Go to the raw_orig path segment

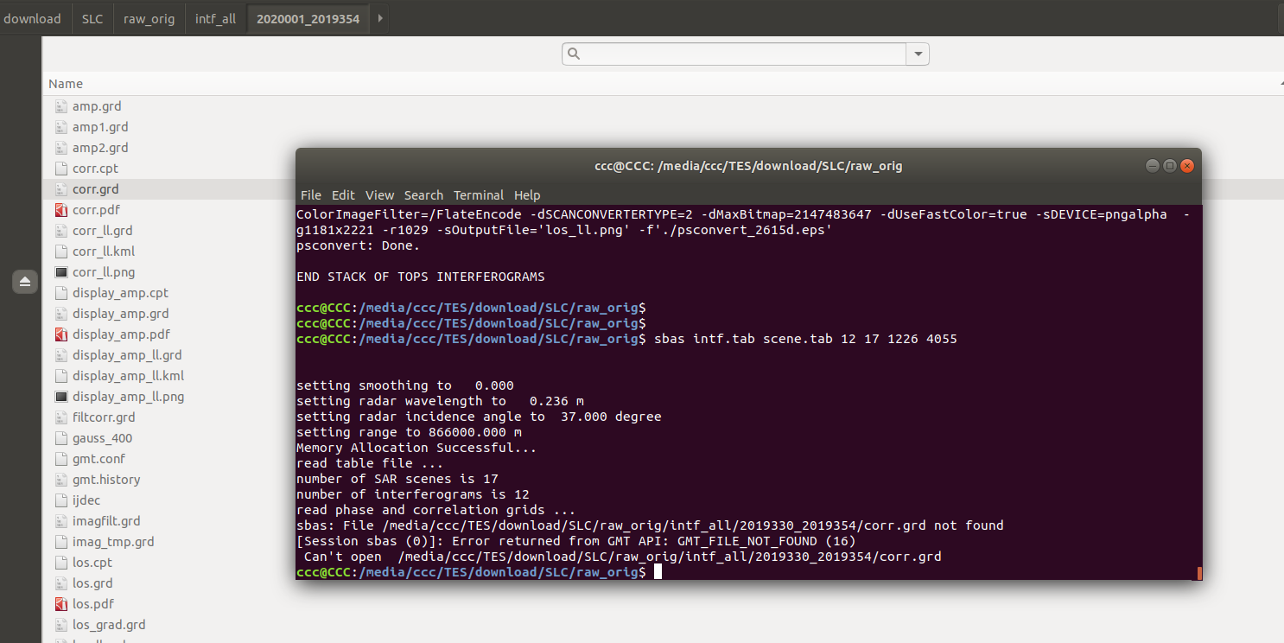(149, 18)
